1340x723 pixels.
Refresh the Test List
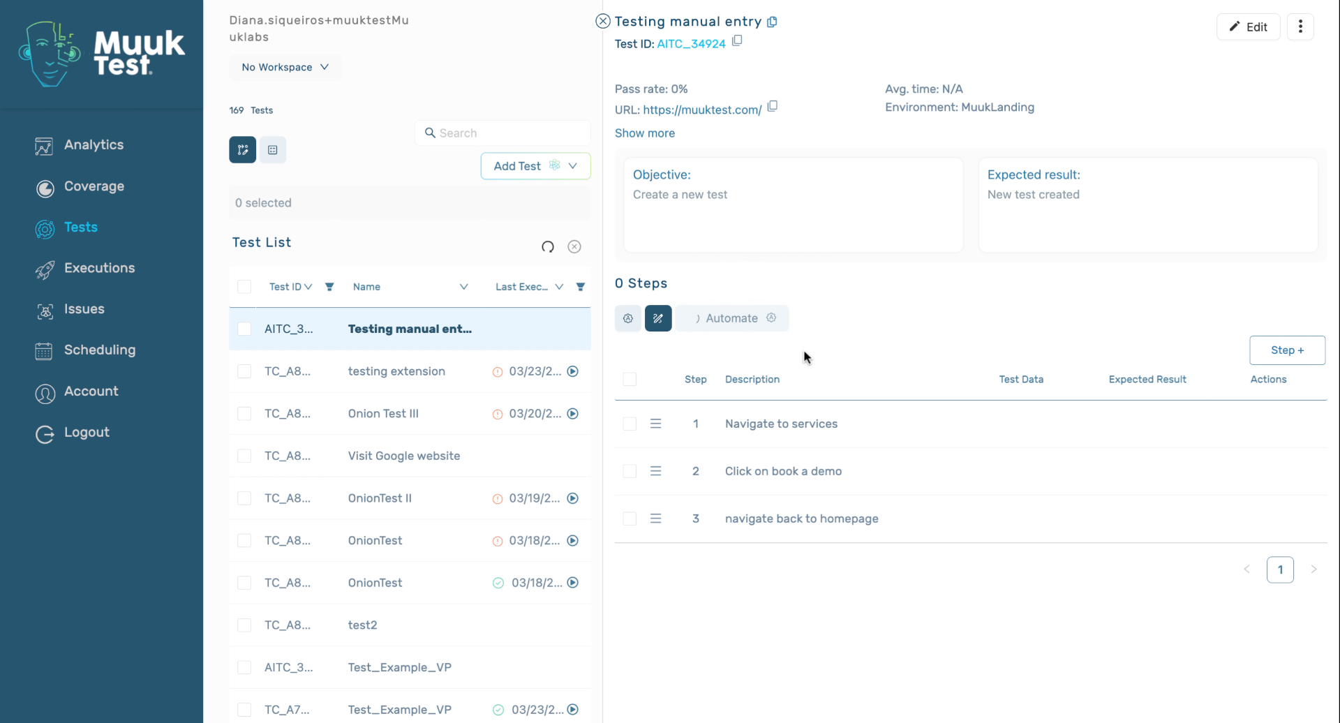[548, 247]
